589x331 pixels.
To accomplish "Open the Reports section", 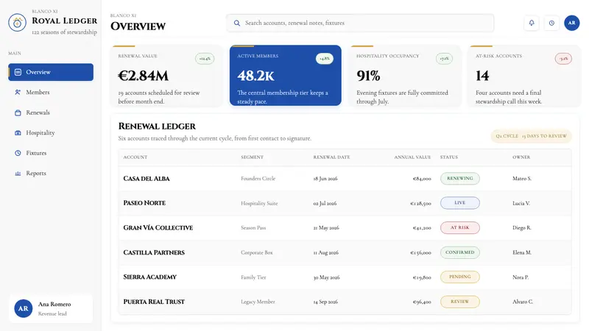I will point(51,174).
